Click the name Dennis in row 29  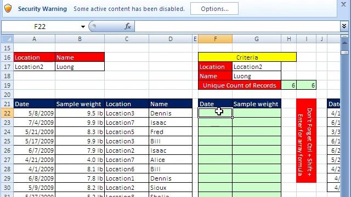coord(171,178)
